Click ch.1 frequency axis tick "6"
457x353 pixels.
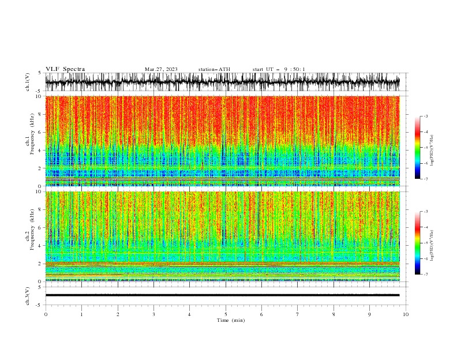pos(40,132)
